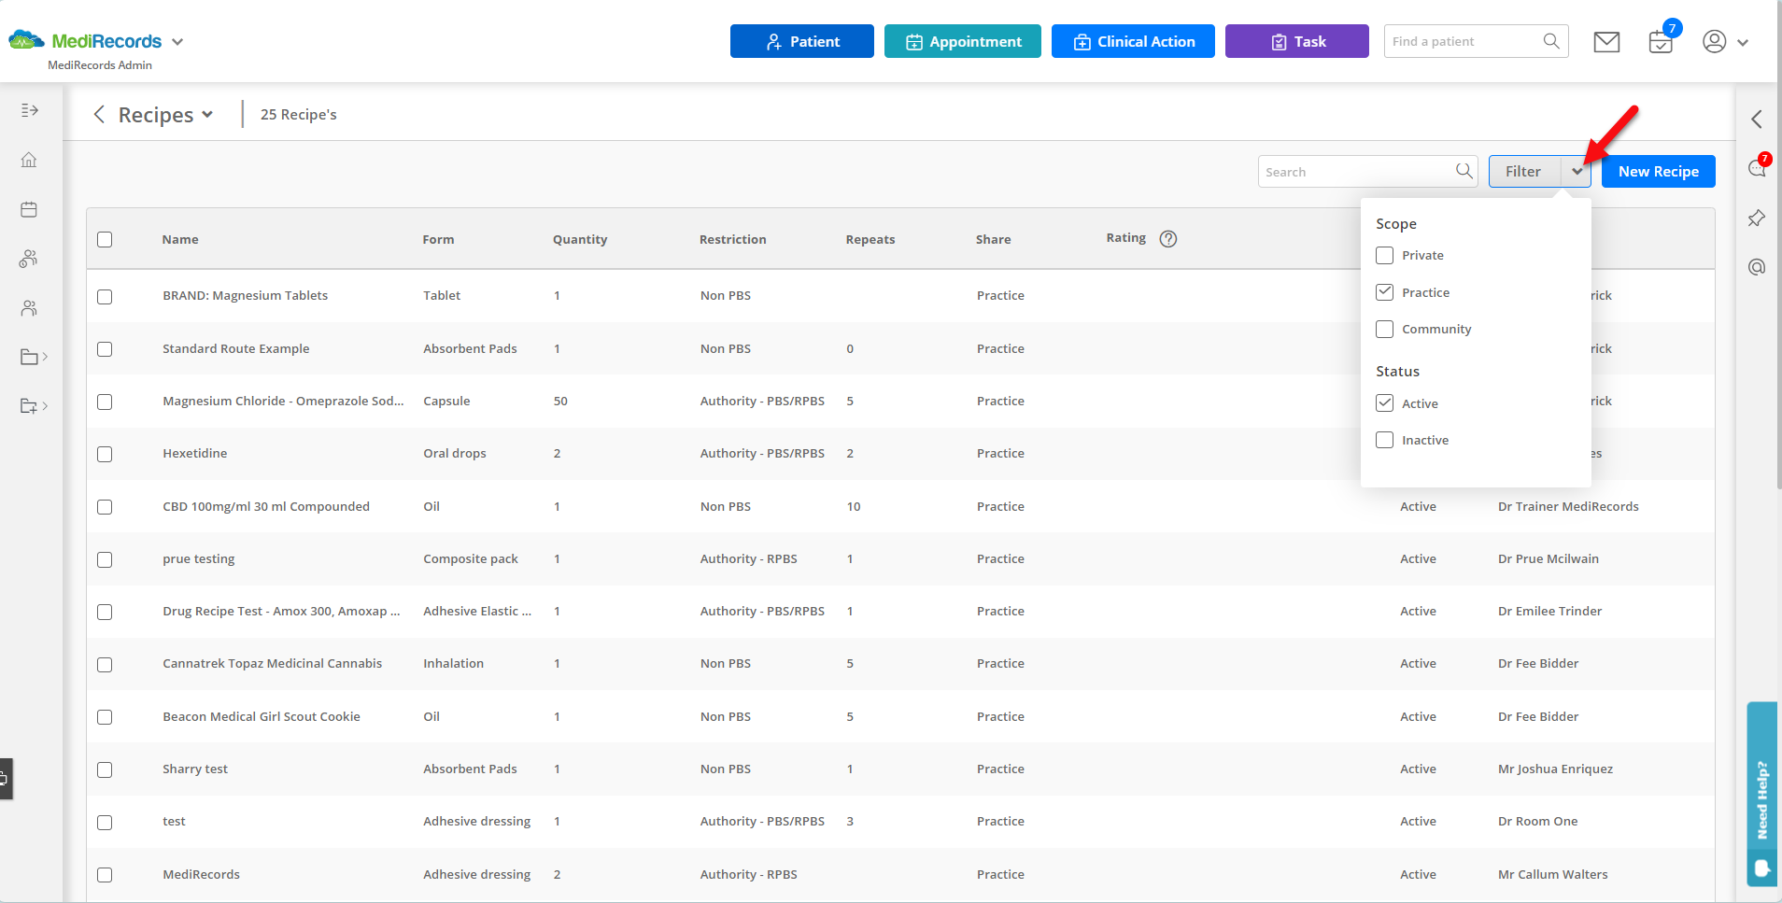The image size is (1782, 903).
Task: Click the @ mentions icon in right panel
Action: point(1757,267)
